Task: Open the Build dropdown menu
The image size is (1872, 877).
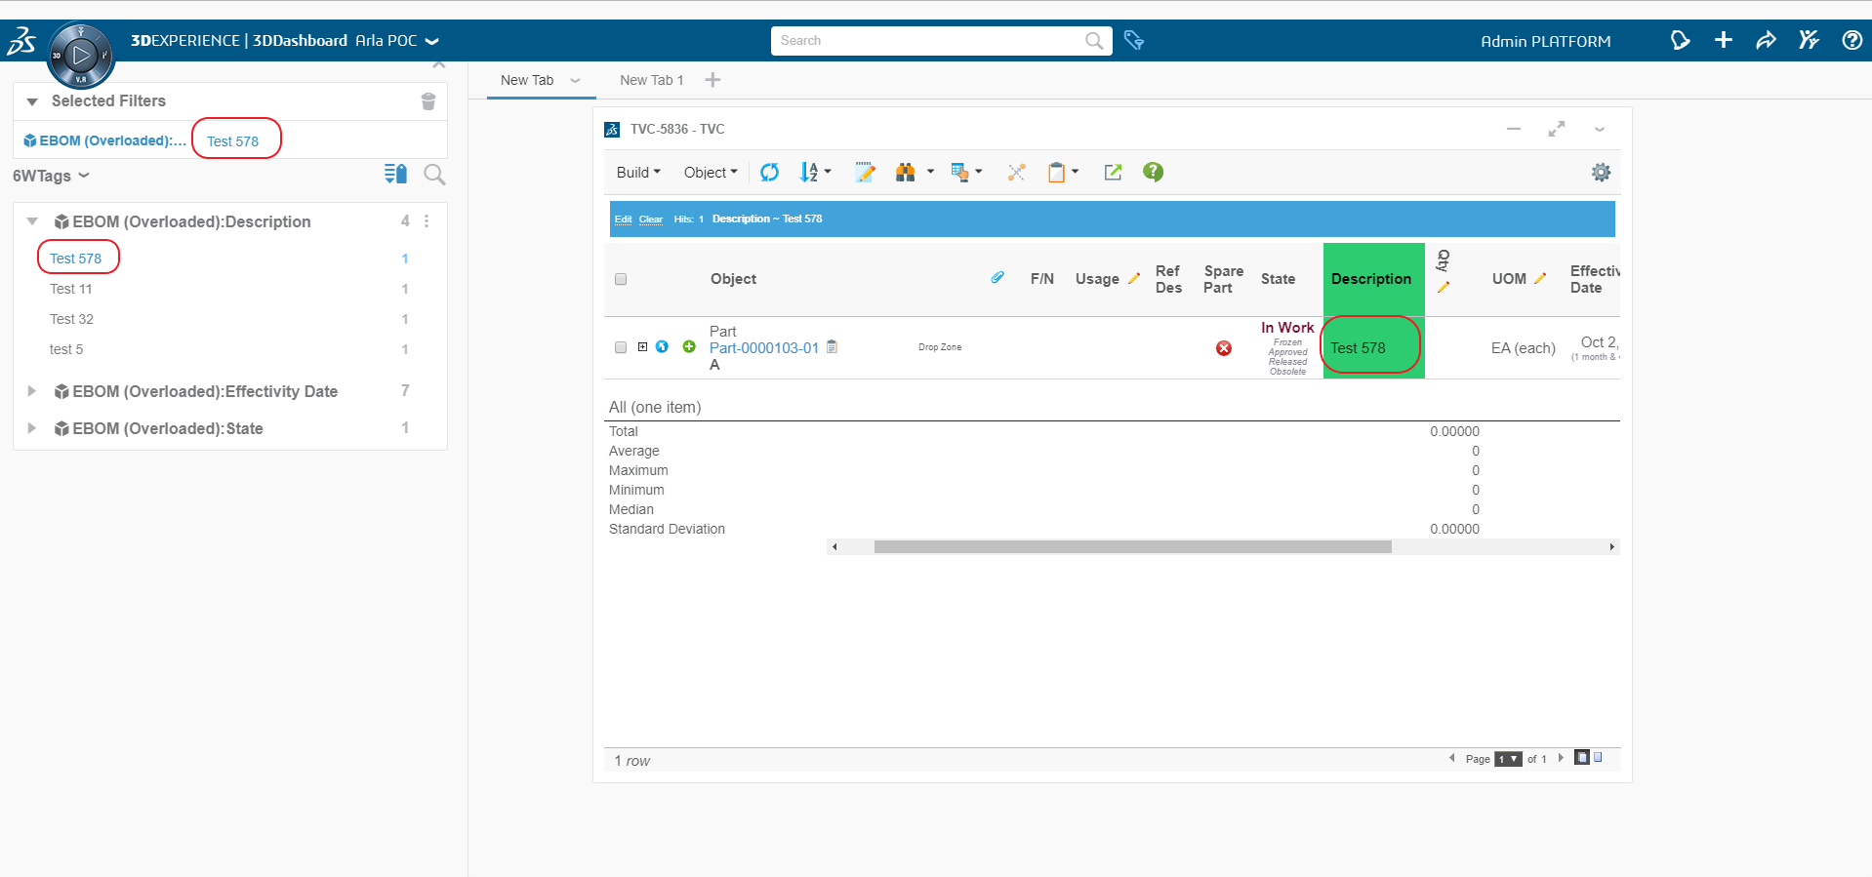Action: pyautogui.click(x=638, y=173)
